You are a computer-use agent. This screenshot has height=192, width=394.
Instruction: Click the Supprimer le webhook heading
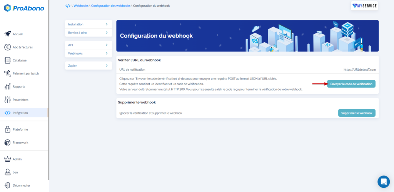[137, 102]
